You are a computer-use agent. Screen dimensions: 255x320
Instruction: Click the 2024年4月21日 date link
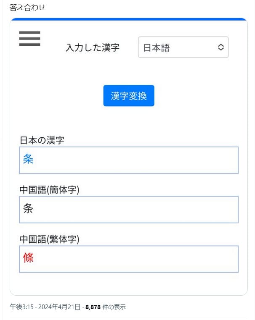tap(59, 307)
